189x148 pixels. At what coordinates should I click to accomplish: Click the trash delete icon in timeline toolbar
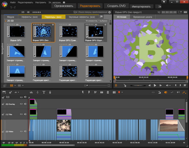(x=108, y=92)
